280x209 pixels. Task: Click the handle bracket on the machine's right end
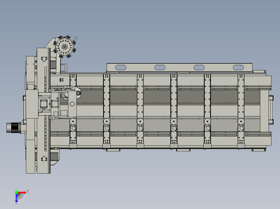point(271,110)
